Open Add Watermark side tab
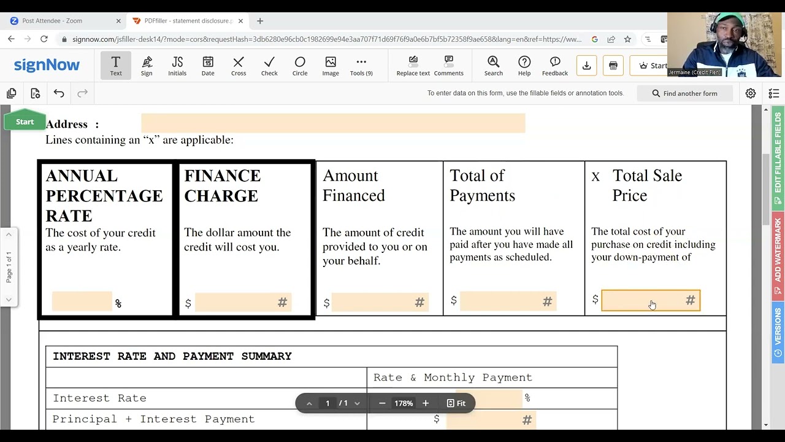 pyautogui.click(x=778, y=255)
